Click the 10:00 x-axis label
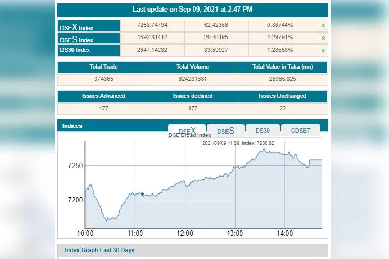The image size is (389, 259). coord(85,234)
